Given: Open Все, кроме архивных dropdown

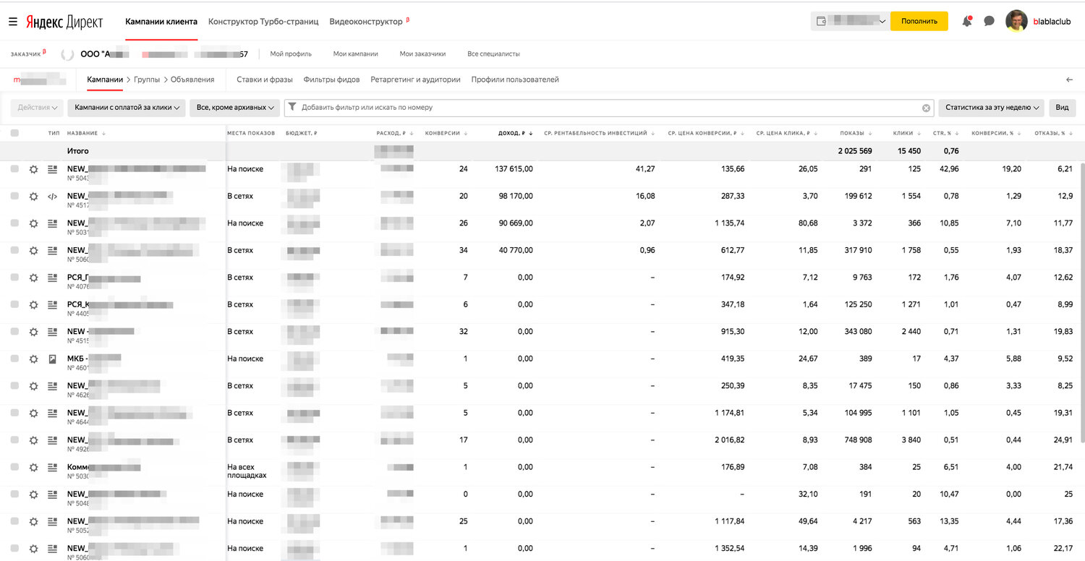Looking at the screenshot, I should pos(235,108).
